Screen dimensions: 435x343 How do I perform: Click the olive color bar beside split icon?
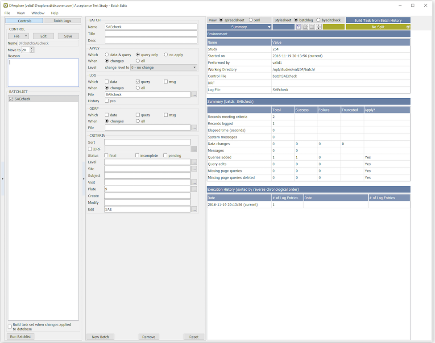point(333,27)
